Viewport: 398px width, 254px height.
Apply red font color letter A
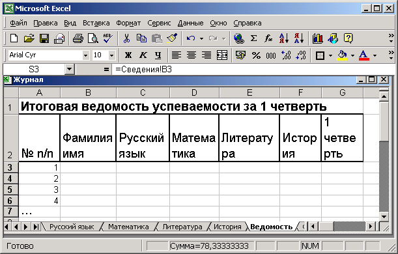click(x=363, y=55)
